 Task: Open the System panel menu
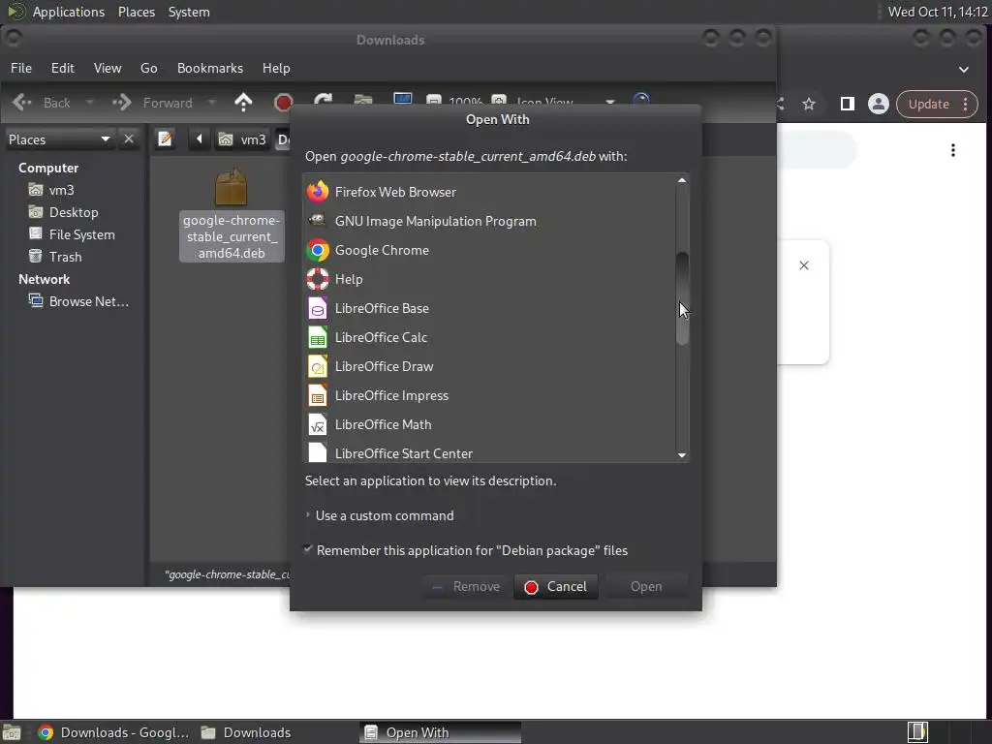[189, 12]
